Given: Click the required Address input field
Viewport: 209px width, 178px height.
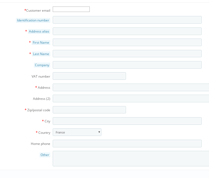Looking at the screenshot, I should pos(131,87).
